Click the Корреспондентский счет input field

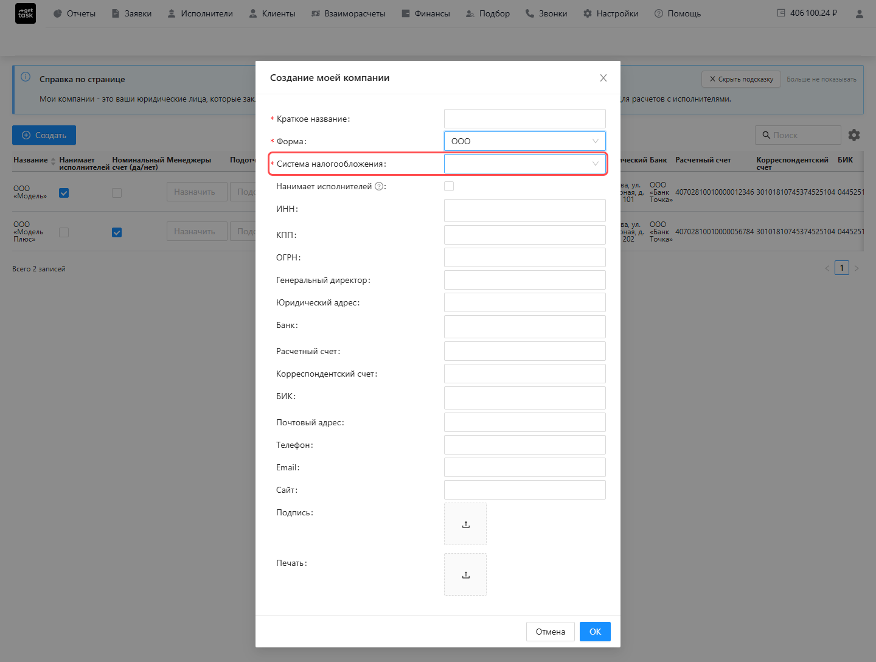(525, 374)
